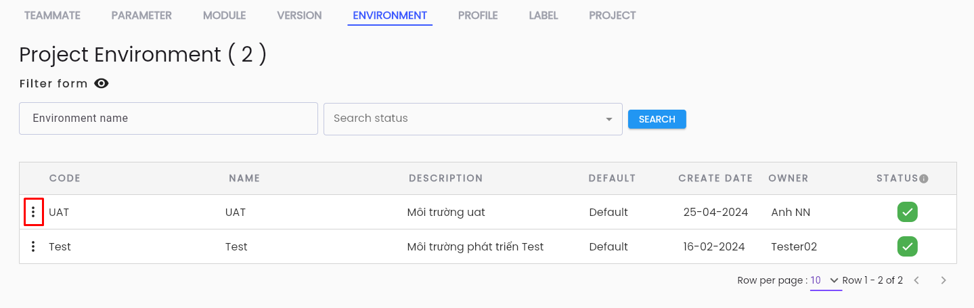This screenshot has width=974, height=308.
Task: Click the date 25-04-2024
Action: [715, 213]
